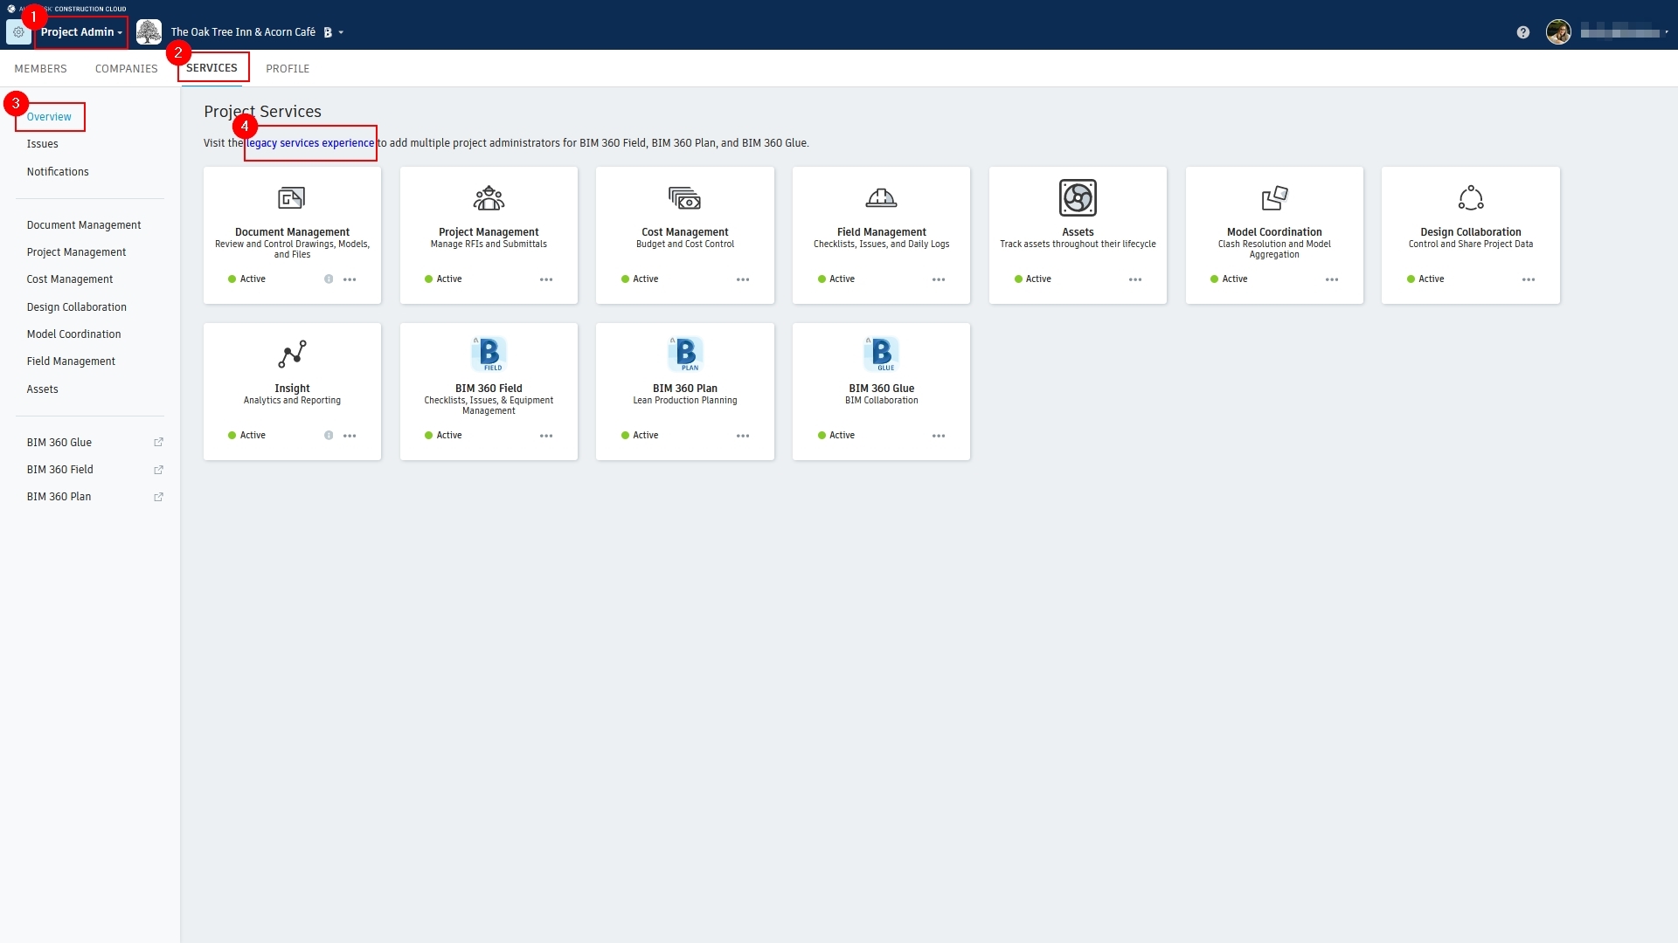Image resolution: width=1678 pixels, height=943 pixels.
Task: Open the Project Admin module dropdown
Action: pyautogui.click(x=81, y=32)
